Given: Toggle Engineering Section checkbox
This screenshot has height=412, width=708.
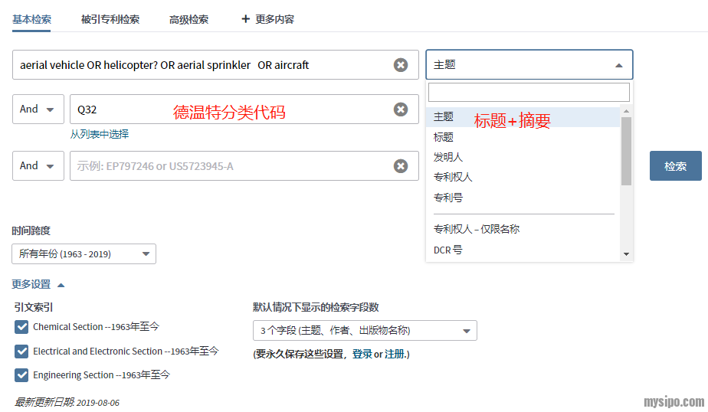Looking at the screenshot, I should (x=21, y=375).
